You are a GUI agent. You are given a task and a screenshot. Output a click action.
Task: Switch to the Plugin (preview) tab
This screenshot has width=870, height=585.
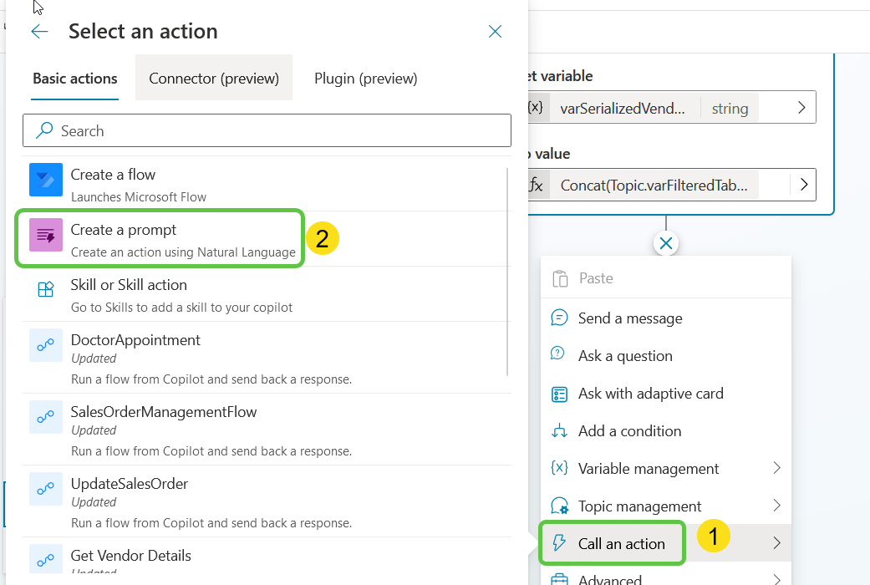(365, 78)
